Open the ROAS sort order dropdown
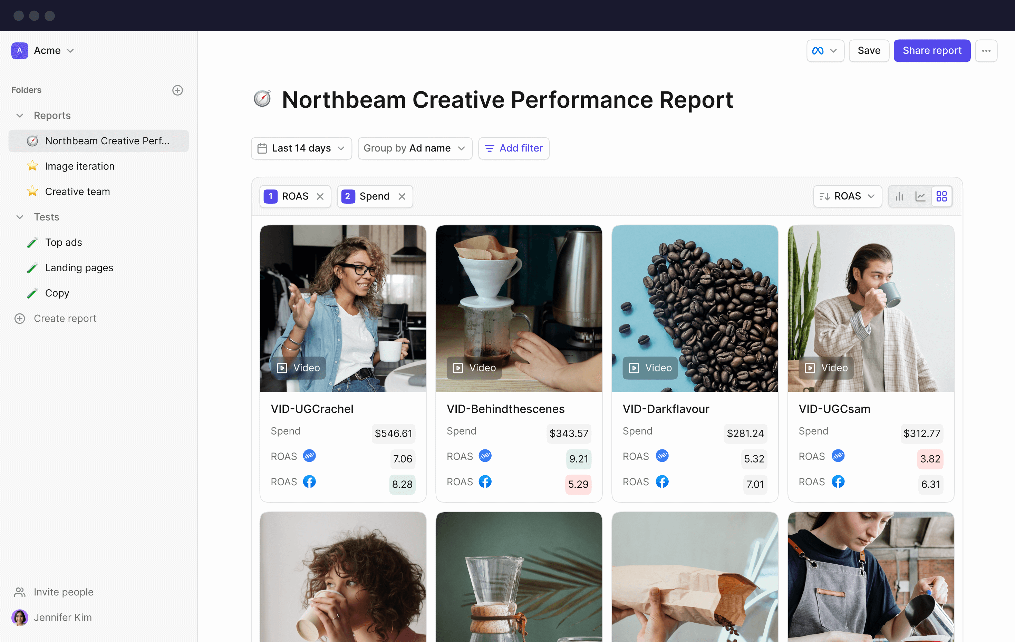Screen dimensions: 1015x642 click(847, 196)
